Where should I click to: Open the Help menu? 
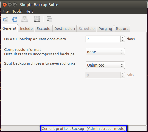[29, 11]
